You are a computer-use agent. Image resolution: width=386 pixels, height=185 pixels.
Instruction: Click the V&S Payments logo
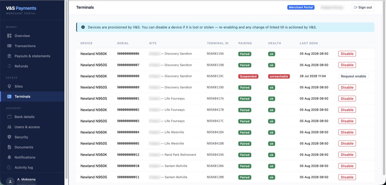click(21, 8)
